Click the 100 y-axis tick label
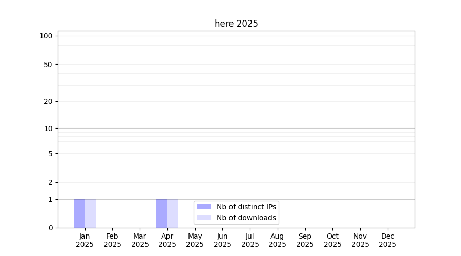461x256 pixels. click(46, 36)
